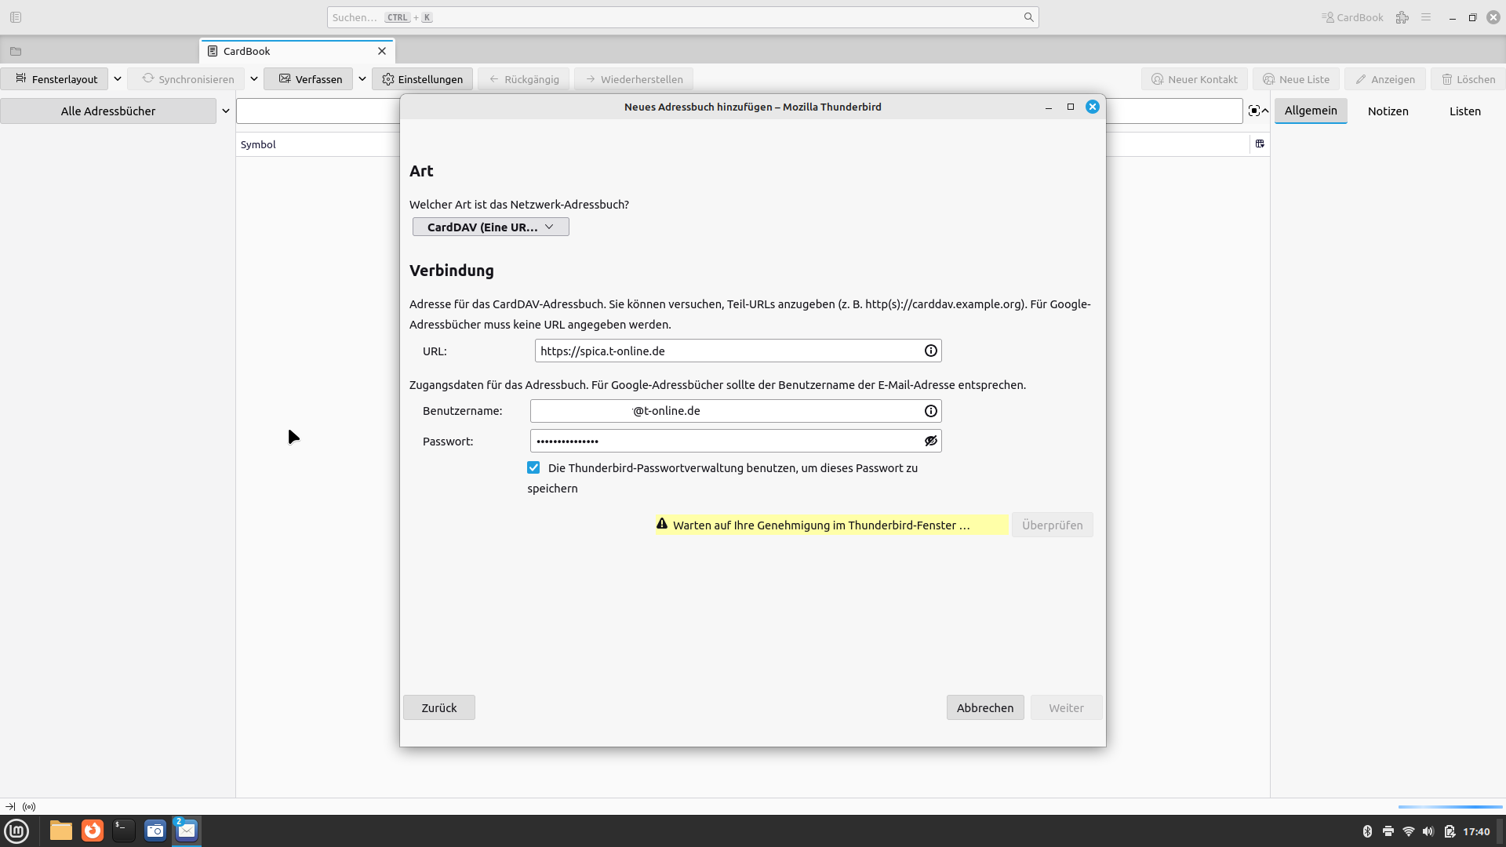Viewport: 1506px width, 847px height.
Task: Click the battery power tray icon
Action: coord(1449,831)
